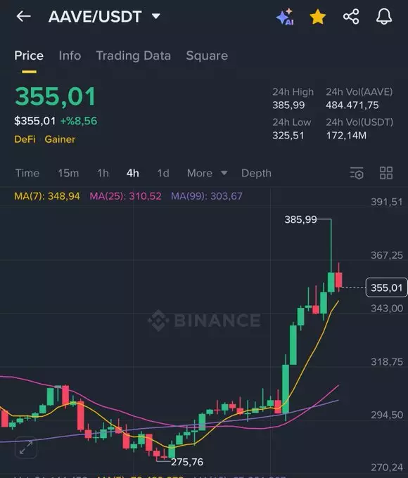Viewport: 408px width, 478px height.
Task: Tap the 318,75 price axis label
Action: pos(387,362)
